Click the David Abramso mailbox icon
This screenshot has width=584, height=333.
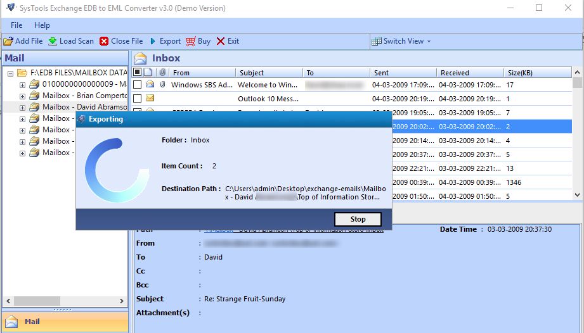click(x=34, y=107)
